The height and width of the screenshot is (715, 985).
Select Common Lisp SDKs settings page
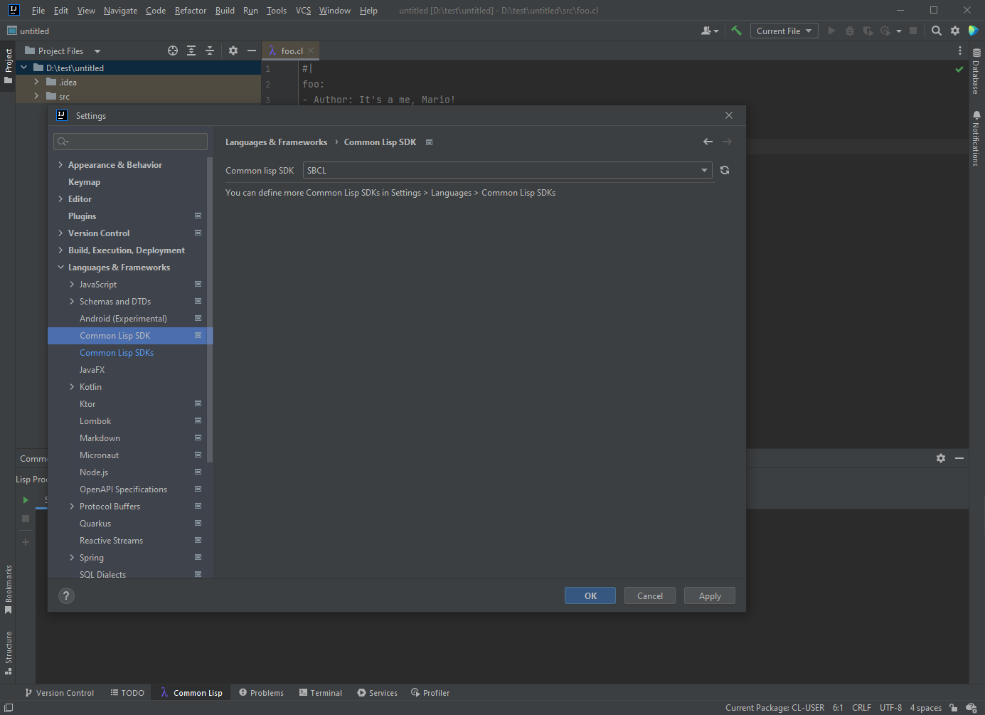(117, 353)
